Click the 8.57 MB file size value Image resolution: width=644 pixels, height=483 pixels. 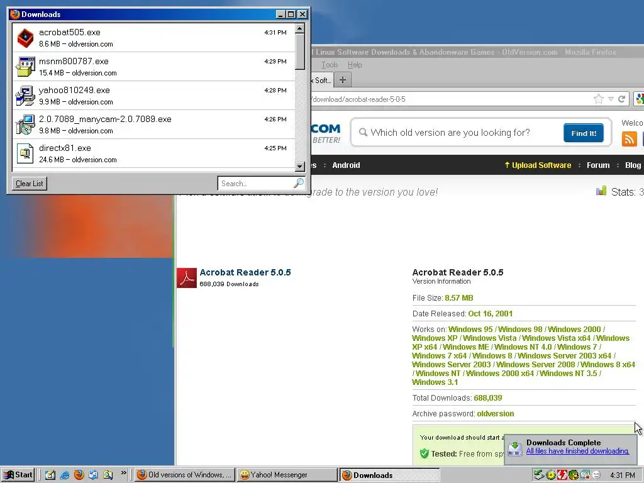[x=458, y=298]
